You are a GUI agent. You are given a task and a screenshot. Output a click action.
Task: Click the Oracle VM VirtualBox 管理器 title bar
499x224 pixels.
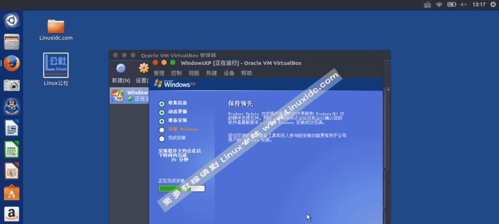[178, 55]
